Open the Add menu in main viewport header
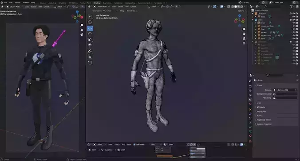Screen dimensions: 300x161 127,7
